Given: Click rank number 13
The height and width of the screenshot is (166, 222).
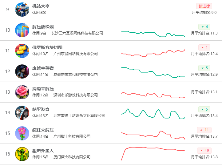Looking at the screenshot, I should tap(7, 92).
